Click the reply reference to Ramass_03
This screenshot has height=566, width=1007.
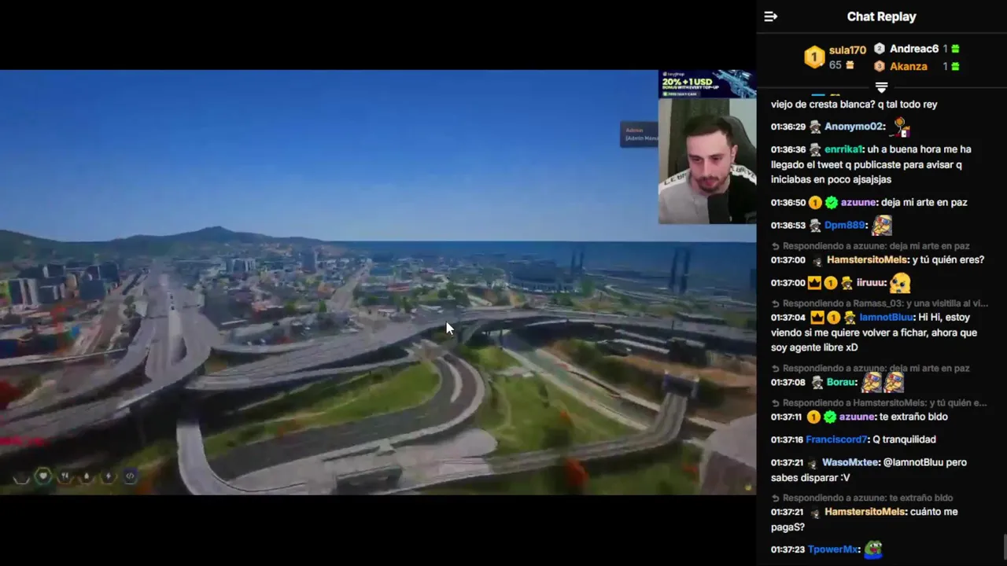(880, 303)
